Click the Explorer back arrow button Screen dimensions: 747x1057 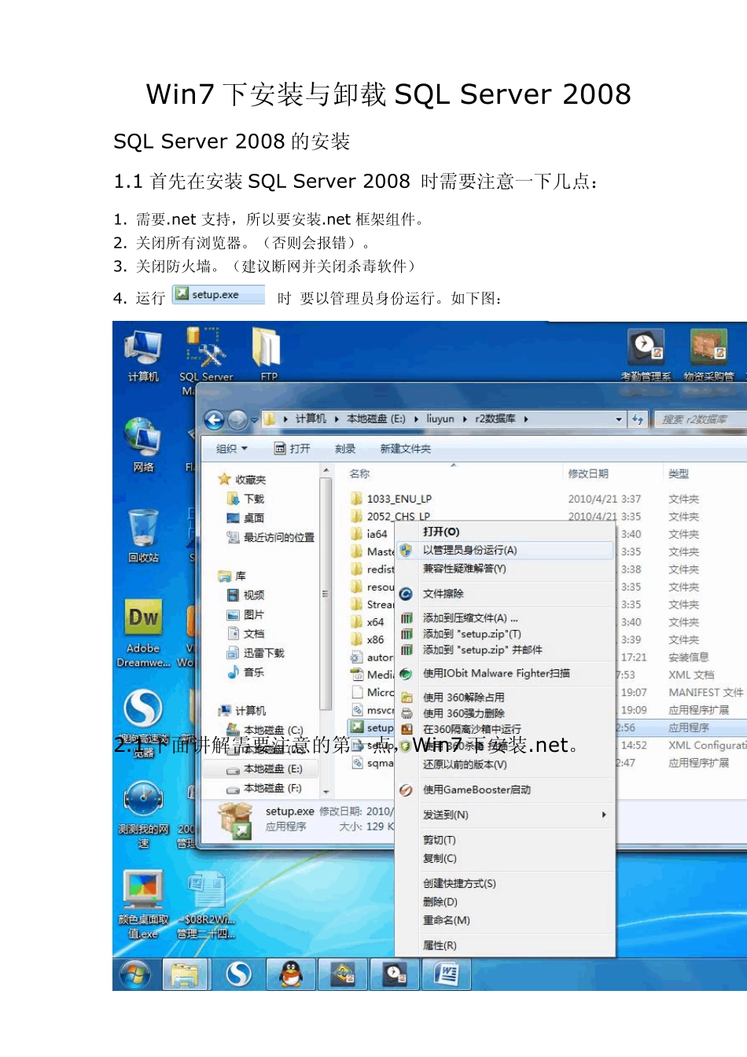[214, 420]
